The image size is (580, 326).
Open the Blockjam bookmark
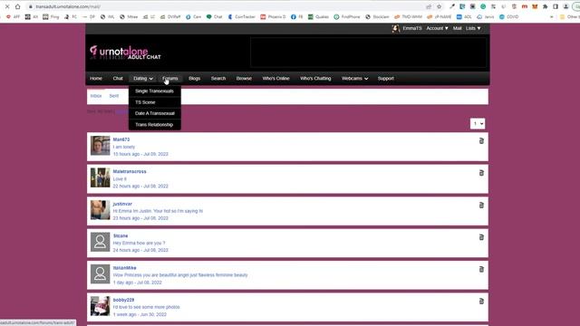pyautogui.click(x=377, y=16)
